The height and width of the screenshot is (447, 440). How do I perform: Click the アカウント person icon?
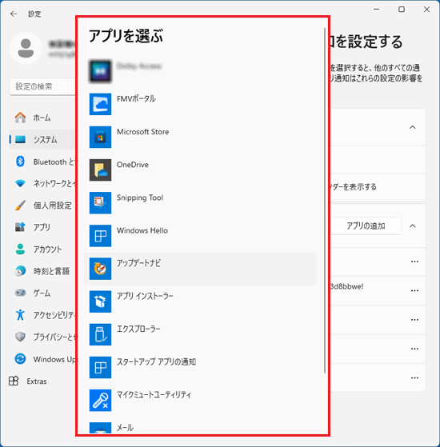20,249
